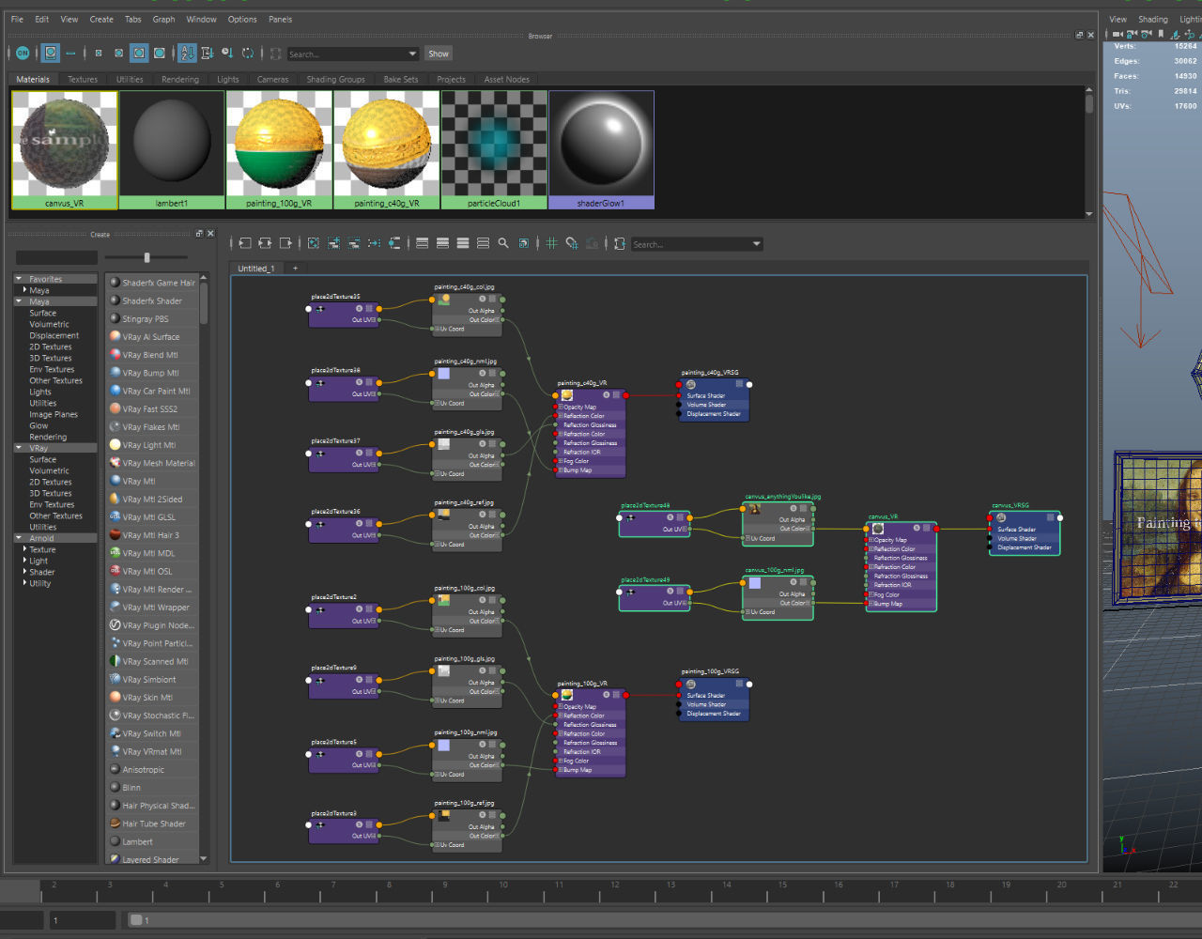
Task: Select the shaderGlow1 swatch
Action: [x=601, y=149]
